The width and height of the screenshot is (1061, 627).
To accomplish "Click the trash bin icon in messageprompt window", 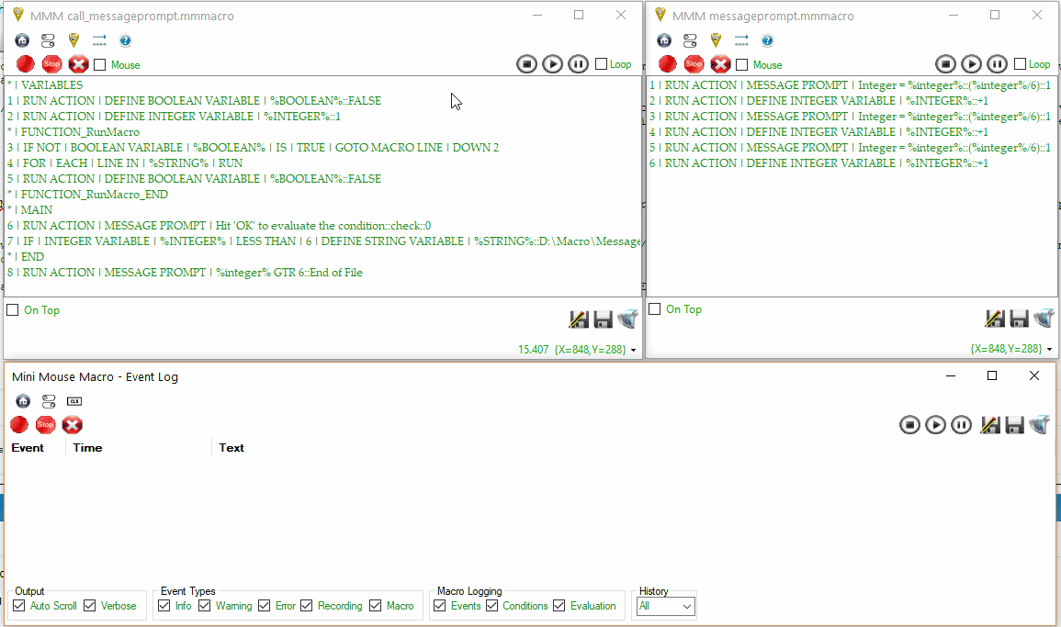I will pos(1044,318).
